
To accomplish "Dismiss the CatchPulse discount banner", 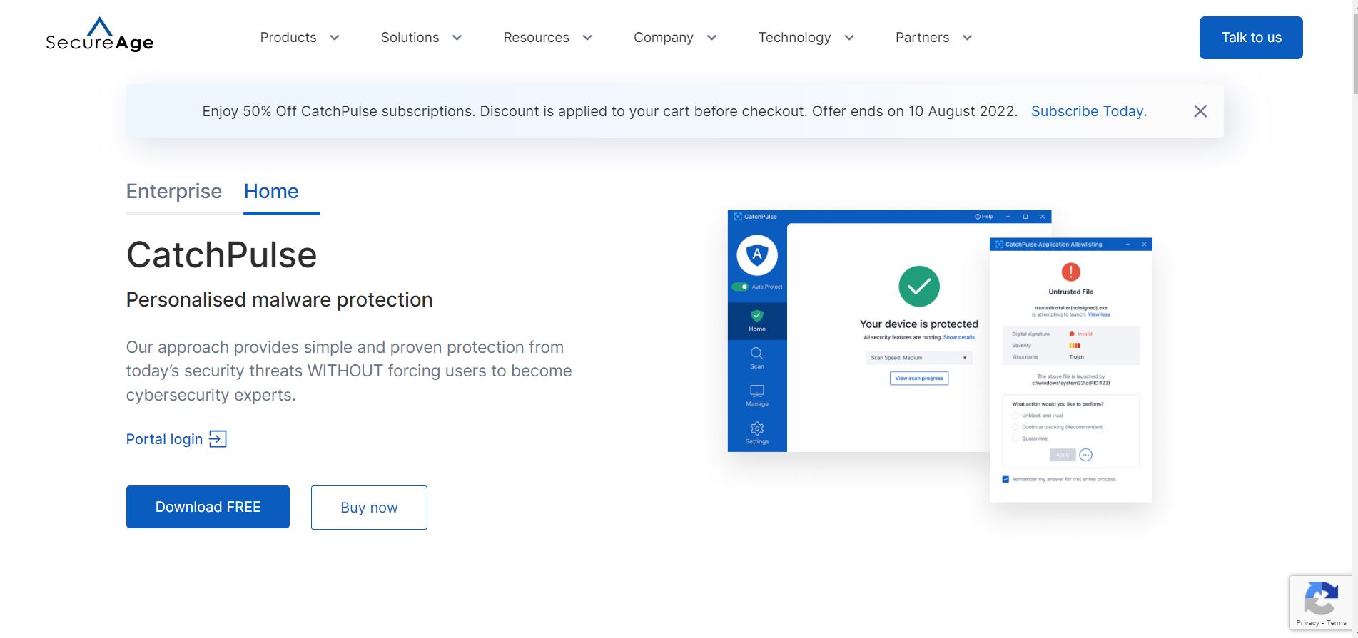I will (1200, 111).
